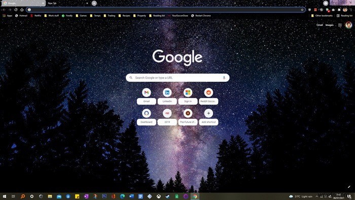Expand the Temps bookmarks folder

click(x=95, y=16)
